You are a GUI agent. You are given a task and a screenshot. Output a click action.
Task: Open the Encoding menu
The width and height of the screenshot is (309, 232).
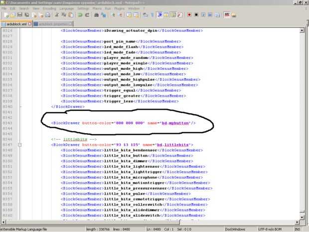(x=49, y=8)
